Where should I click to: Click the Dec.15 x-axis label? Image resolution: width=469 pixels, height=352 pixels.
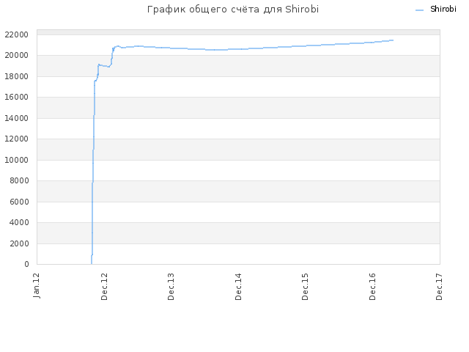[305, 287]
